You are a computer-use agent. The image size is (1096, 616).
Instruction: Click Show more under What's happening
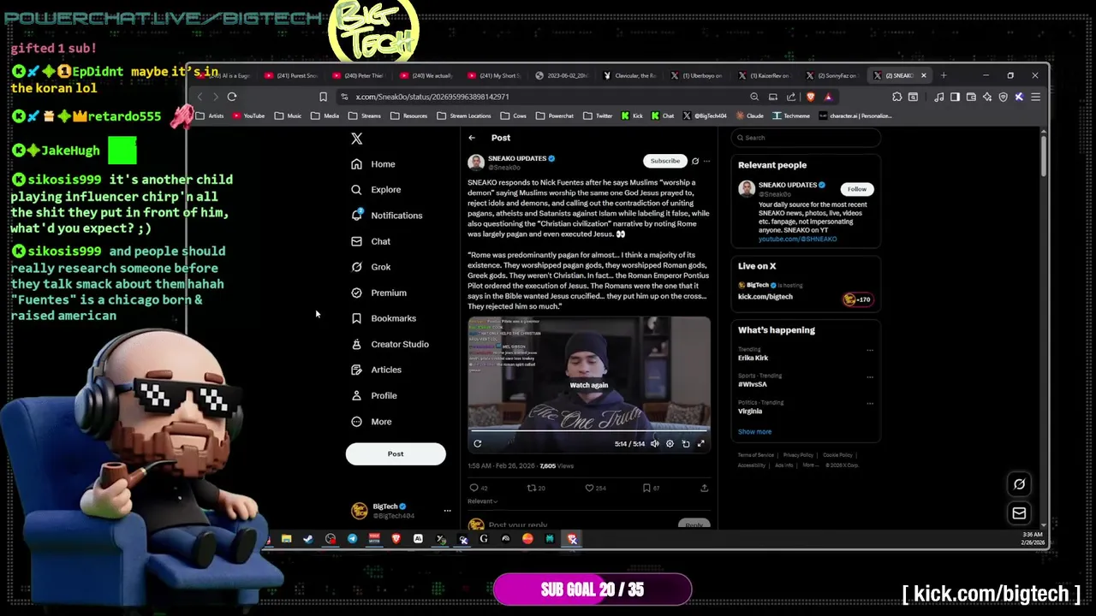754,432
